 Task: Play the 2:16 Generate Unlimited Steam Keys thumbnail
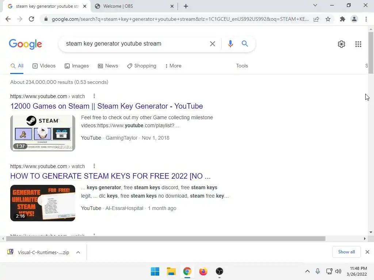[43, 203]
